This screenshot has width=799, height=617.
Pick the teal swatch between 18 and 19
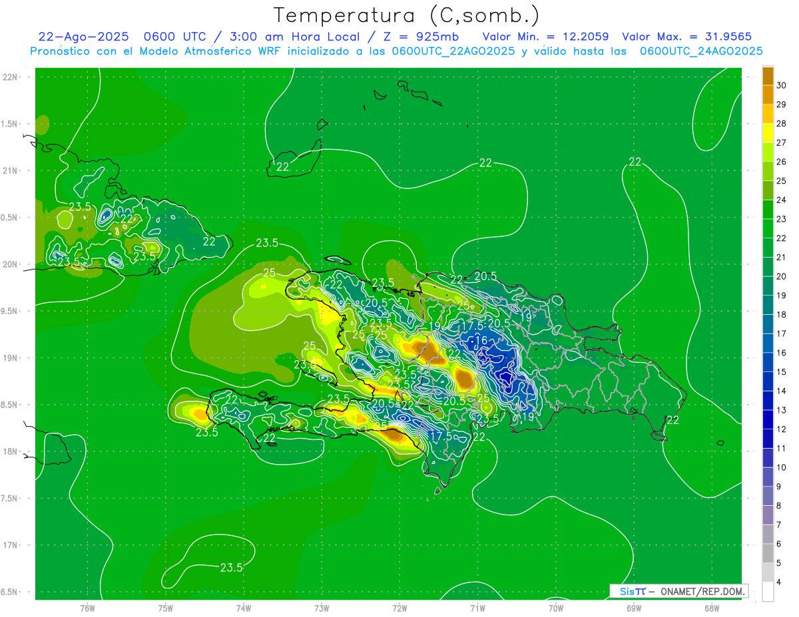(768, 305)
